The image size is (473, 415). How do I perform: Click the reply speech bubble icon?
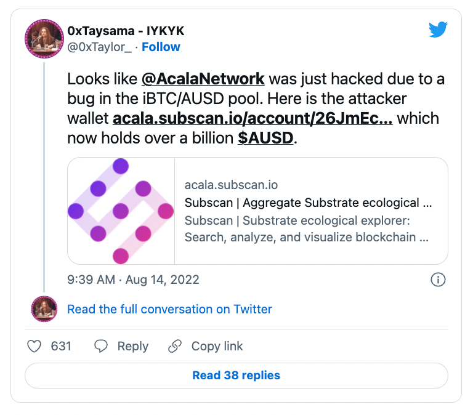click(101, 346)
